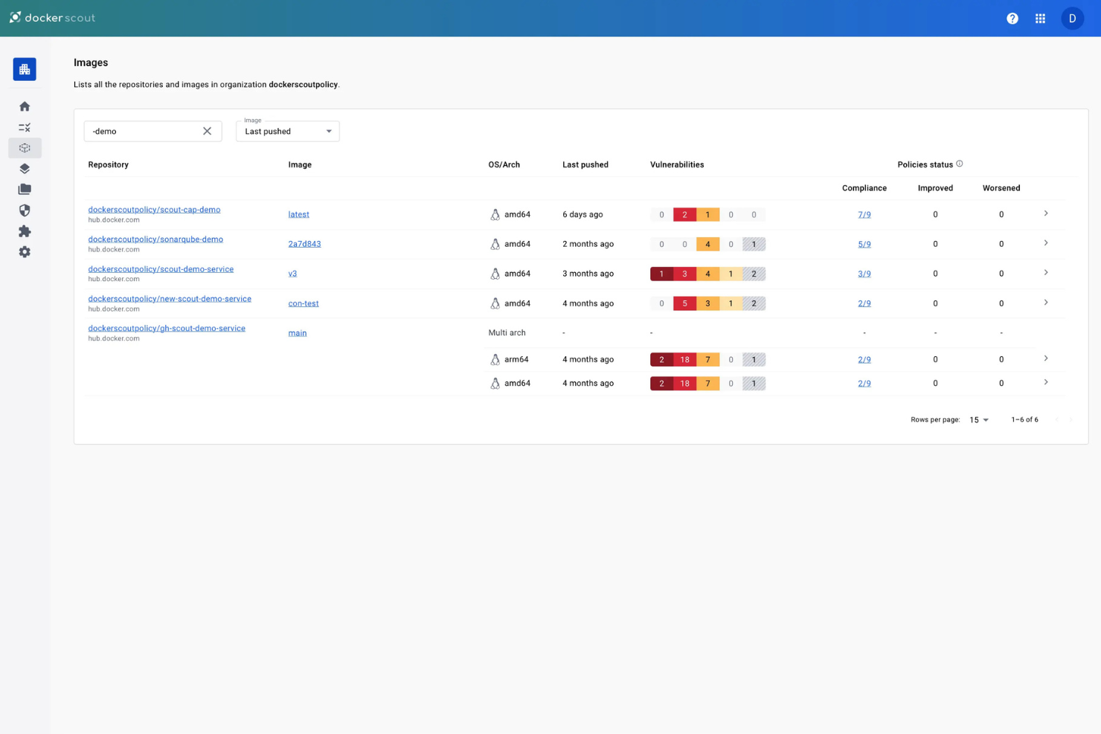Open the 7/9 compliance link for scout-cap-demo
Image resolution: width=1101 pixels, height=734 pixels.
point(864,214)
